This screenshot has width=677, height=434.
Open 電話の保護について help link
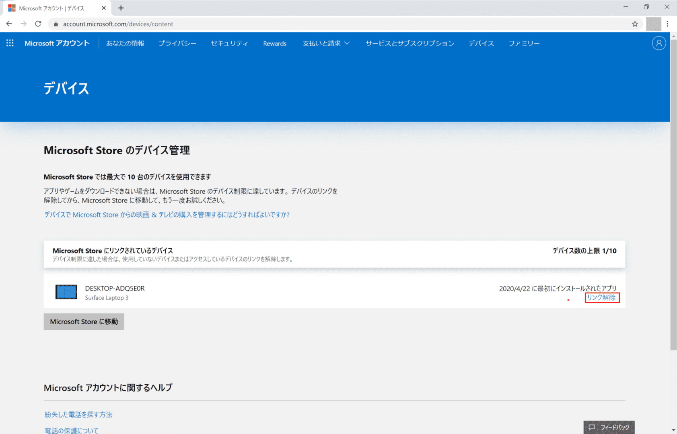click(71, 430)
